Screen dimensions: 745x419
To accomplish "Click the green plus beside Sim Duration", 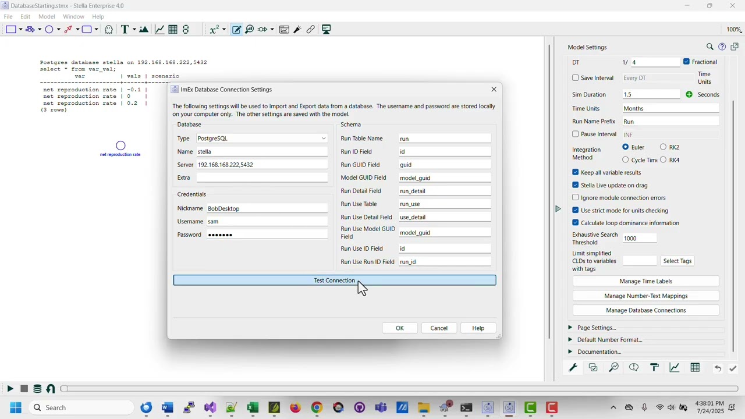I will point(689,94).
